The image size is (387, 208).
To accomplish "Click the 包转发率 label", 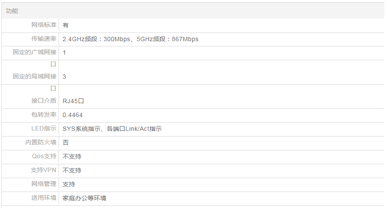I will [44, 115].
